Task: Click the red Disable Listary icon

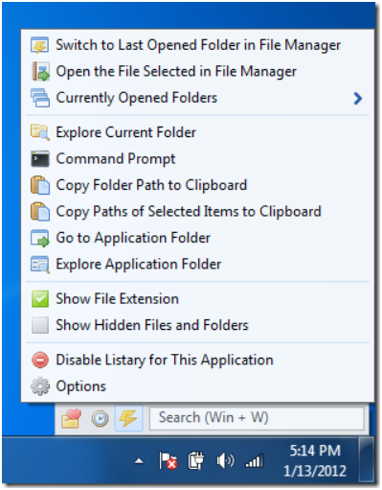Action: click(x=40, y=360)
